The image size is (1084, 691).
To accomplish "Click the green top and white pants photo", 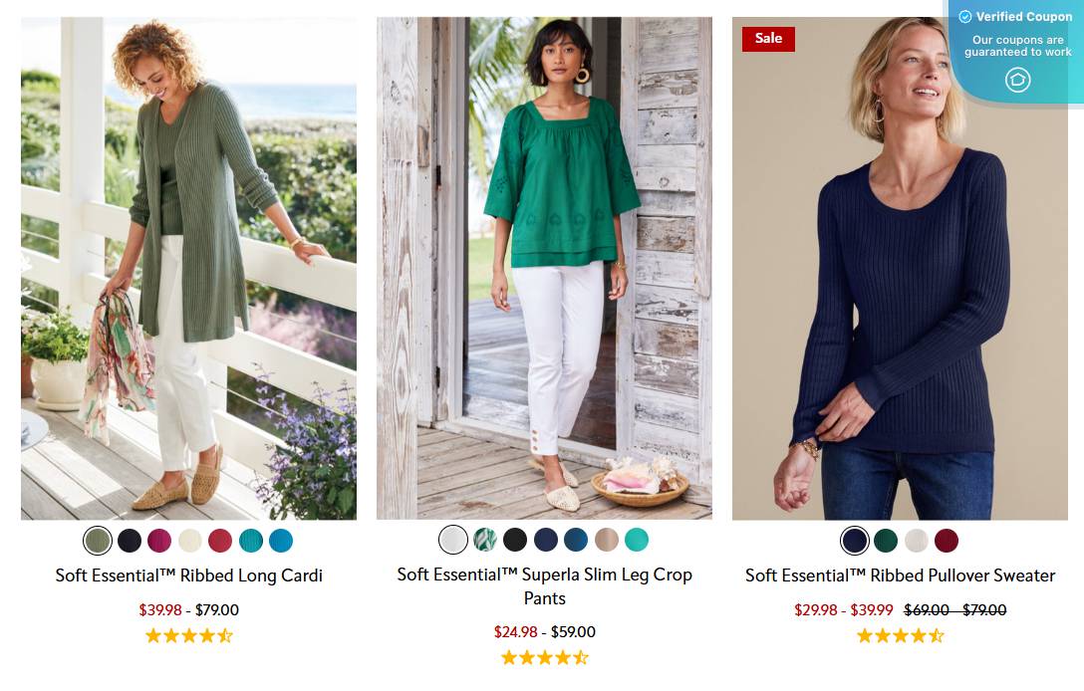I will click(544, 269).
